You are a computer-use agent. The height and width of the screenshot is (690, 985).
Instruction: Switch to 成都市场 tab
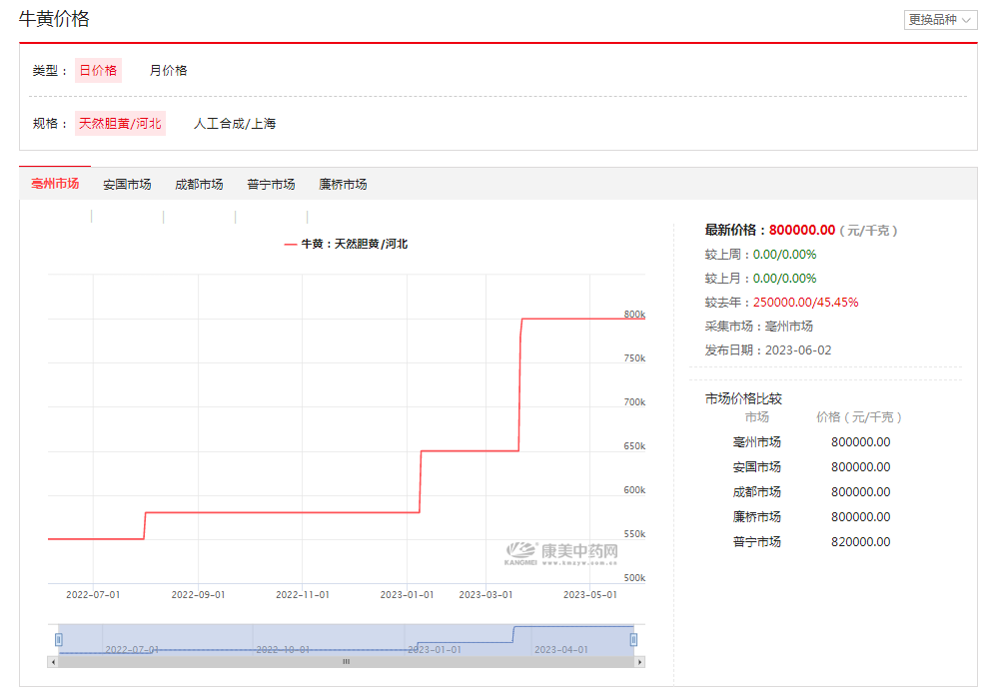pos(199,184)
